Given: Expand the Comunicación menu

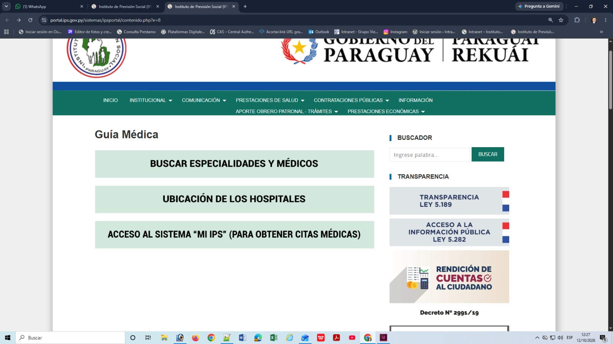Looking at the screenshot, I should pyautogui.click(x=204, y=100).
